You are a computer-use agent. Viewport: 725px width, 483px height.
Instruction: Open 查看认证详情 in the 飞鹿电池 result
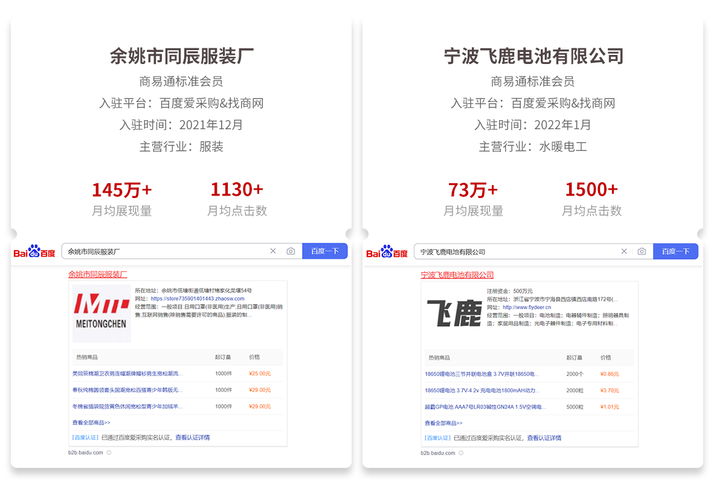click(x=544, y=438)
